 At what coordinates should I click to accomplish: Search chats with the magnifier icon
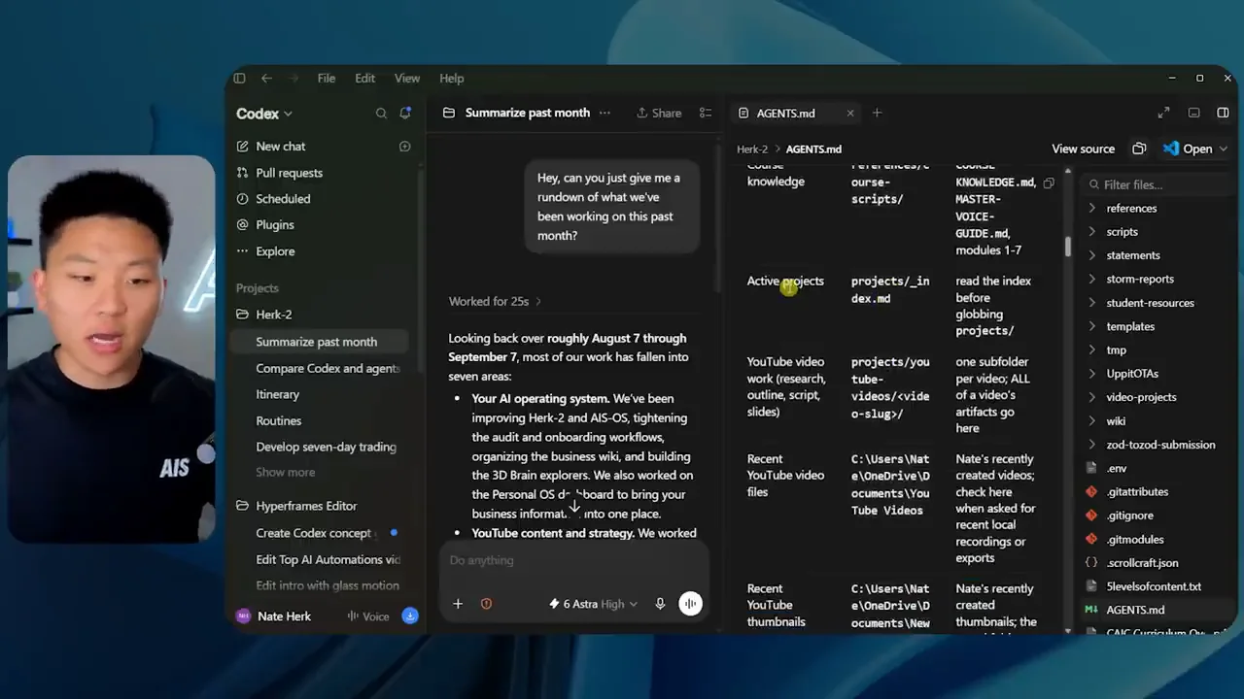[x=381, y=114]
